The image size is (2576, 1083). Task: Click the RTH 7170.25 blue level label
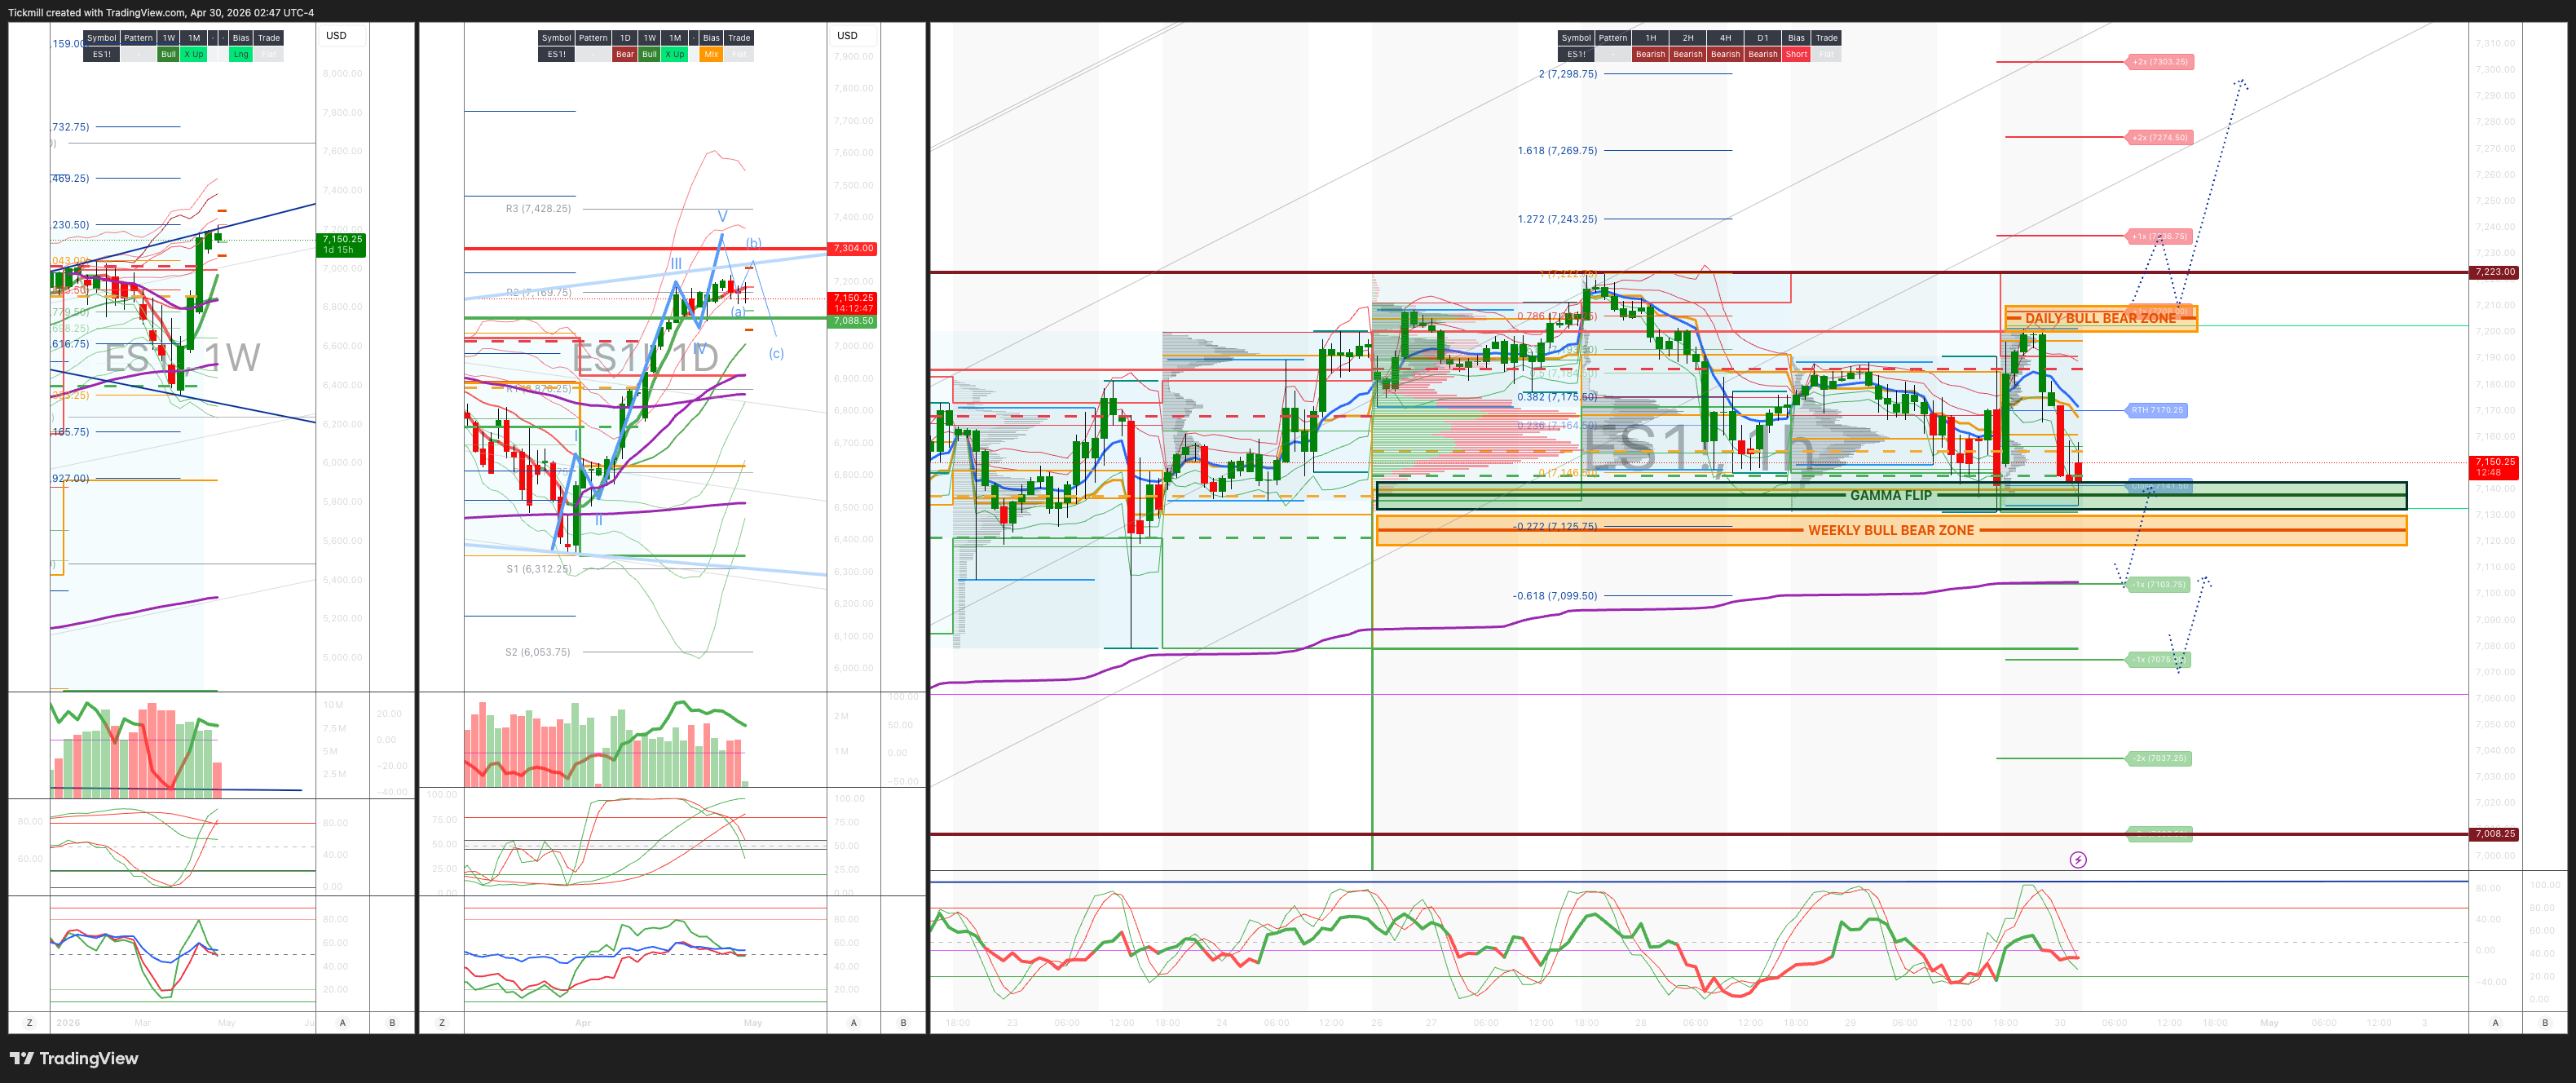click(2156, 410)
